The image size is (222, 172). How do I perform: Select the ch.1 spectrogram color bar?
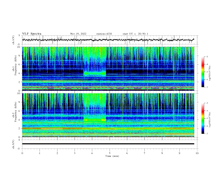click(203, 72)
